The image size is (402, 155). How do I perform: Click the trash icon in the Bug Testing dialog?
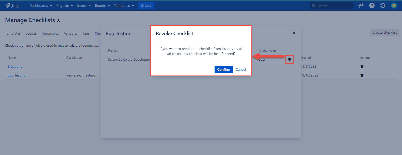[x=289, y=60]
